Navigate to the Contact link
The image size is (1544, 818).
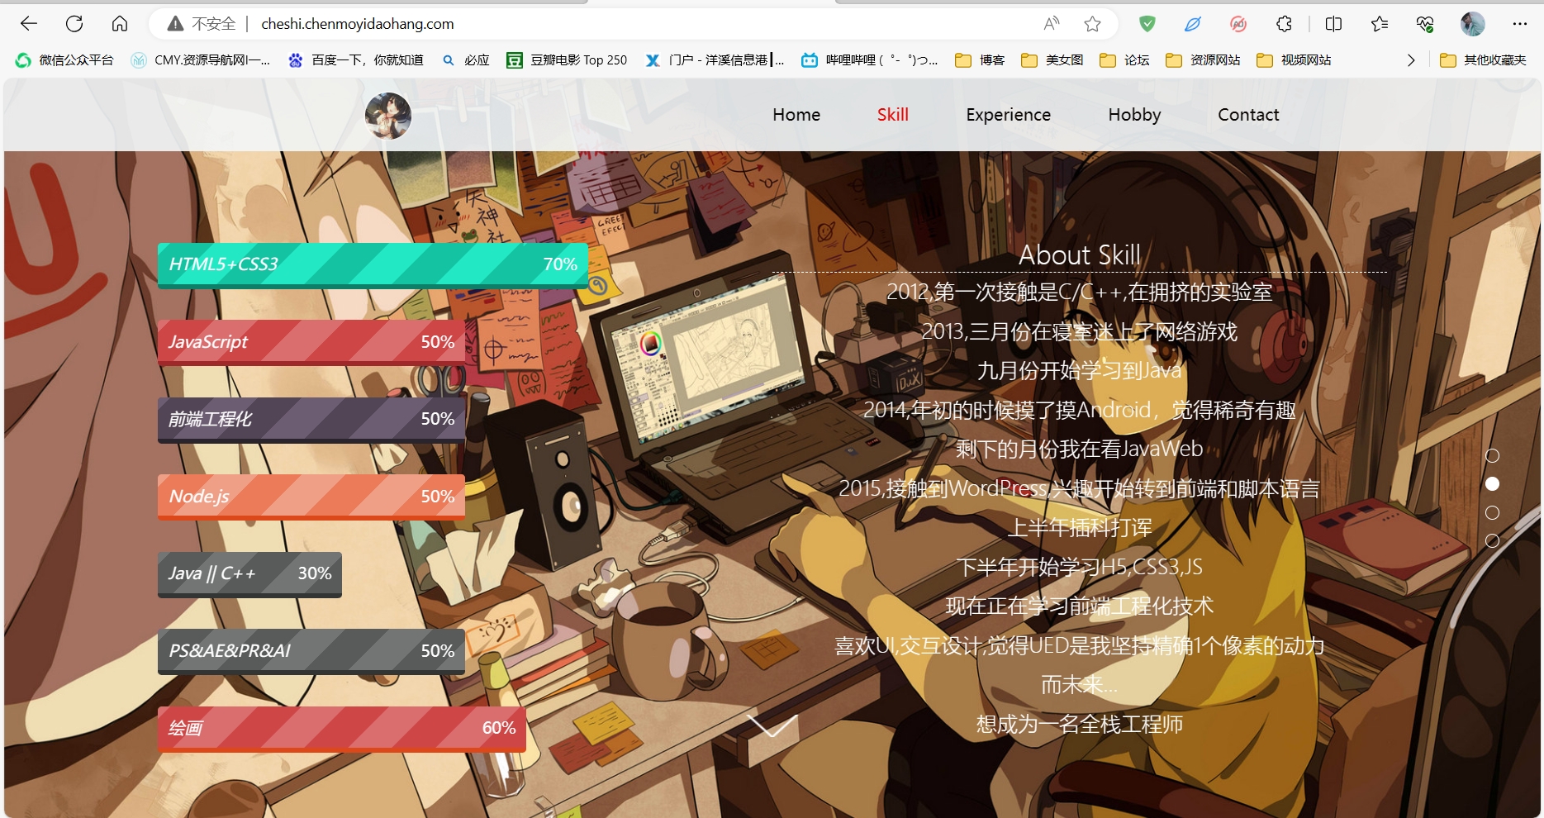point(1247,115)
